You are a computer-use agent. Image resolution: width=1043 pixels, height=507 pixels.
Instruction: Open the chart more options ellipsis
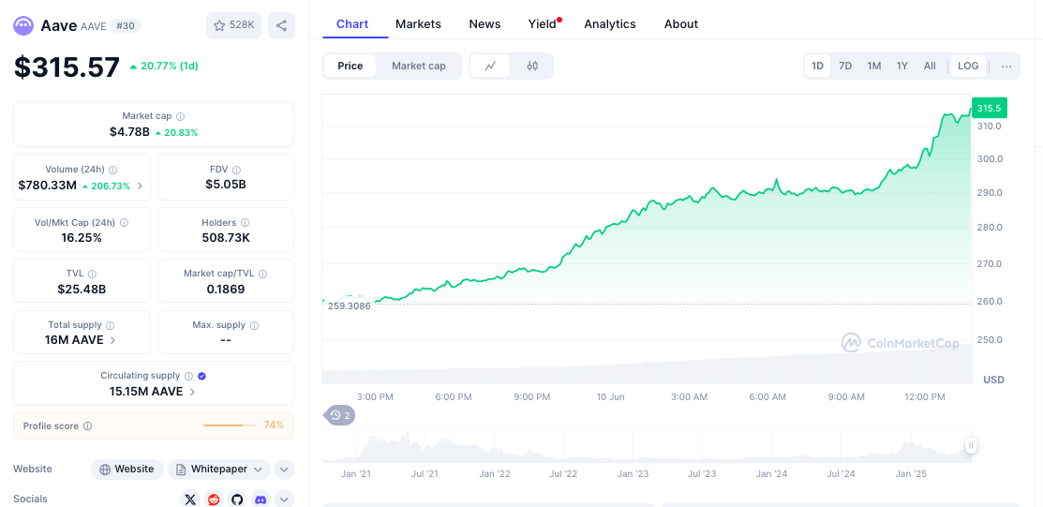[x=1006, y=66]
